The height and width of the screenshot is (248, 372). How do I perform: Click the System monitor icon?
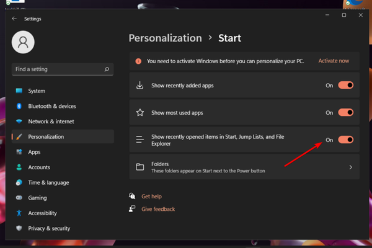click(19, 91)
